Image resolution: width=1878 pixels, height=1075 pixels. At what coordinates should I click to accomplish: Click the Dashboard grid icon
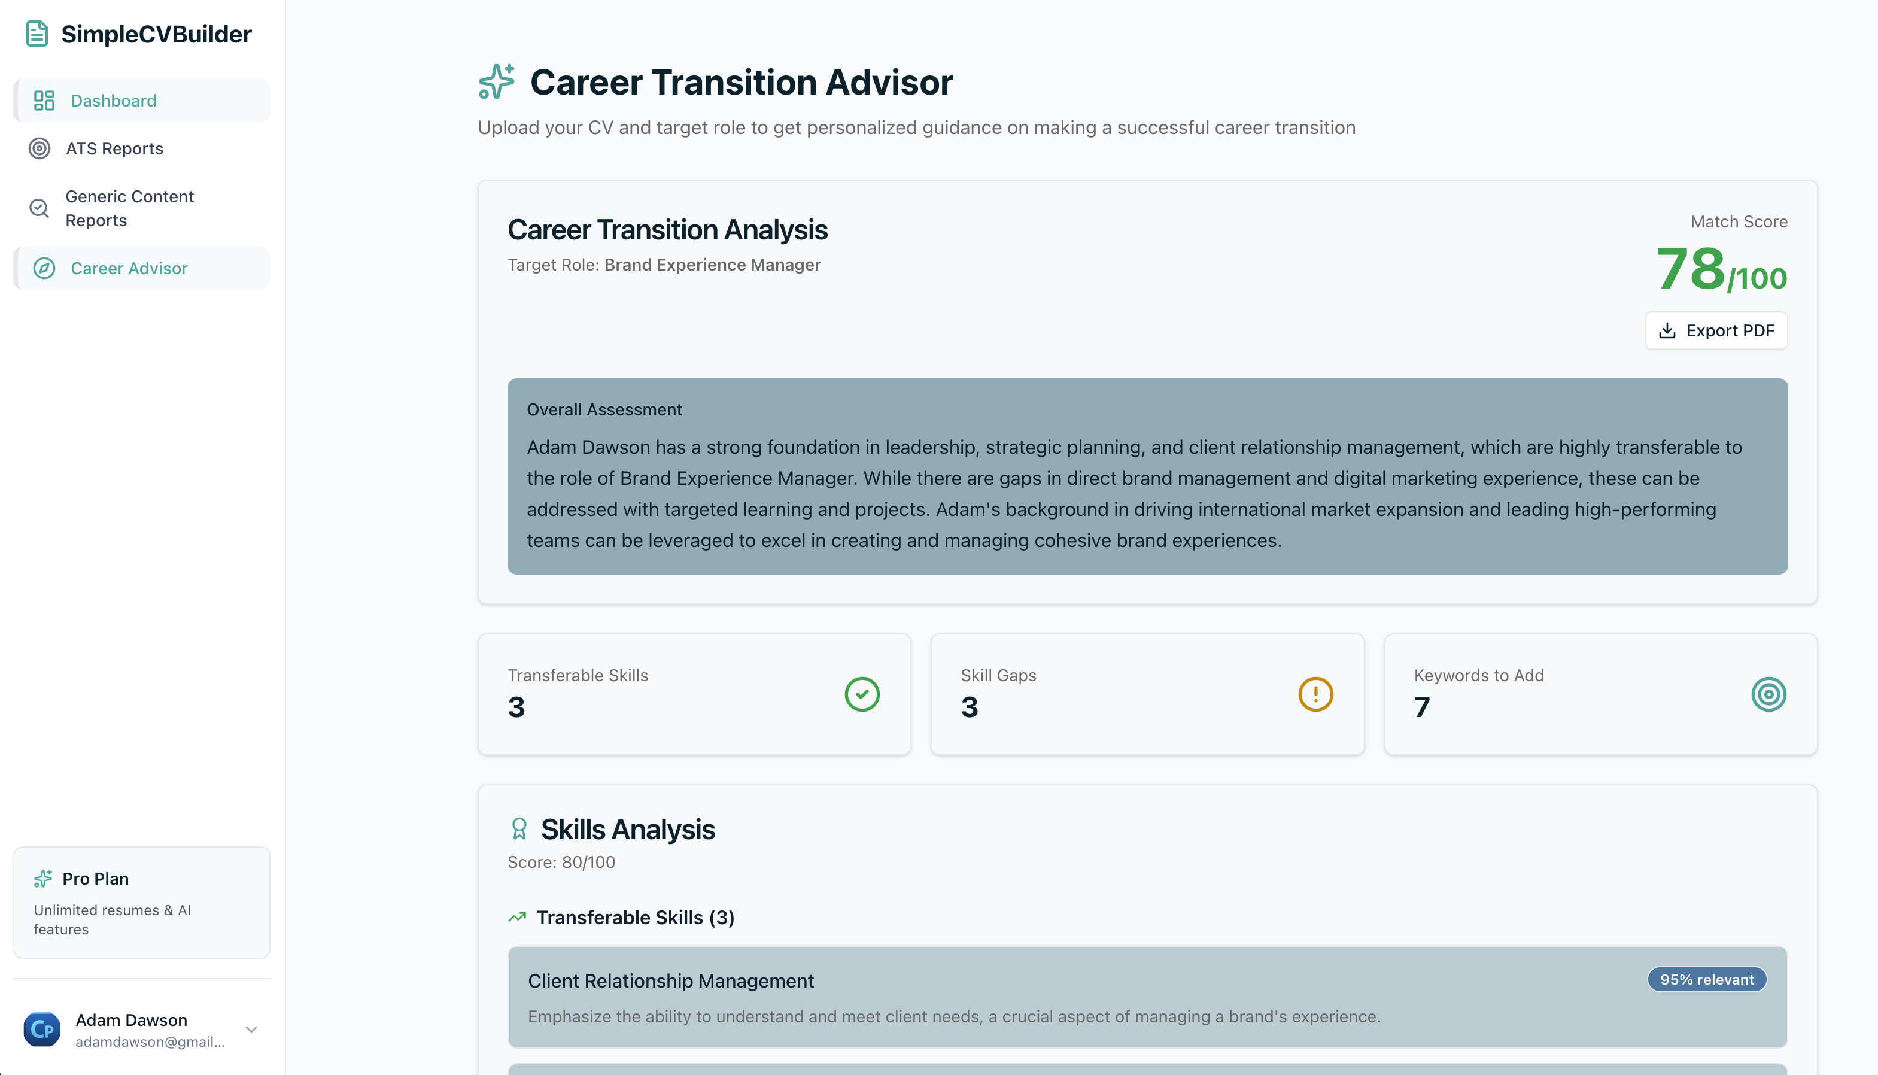[x=44, y=101]
